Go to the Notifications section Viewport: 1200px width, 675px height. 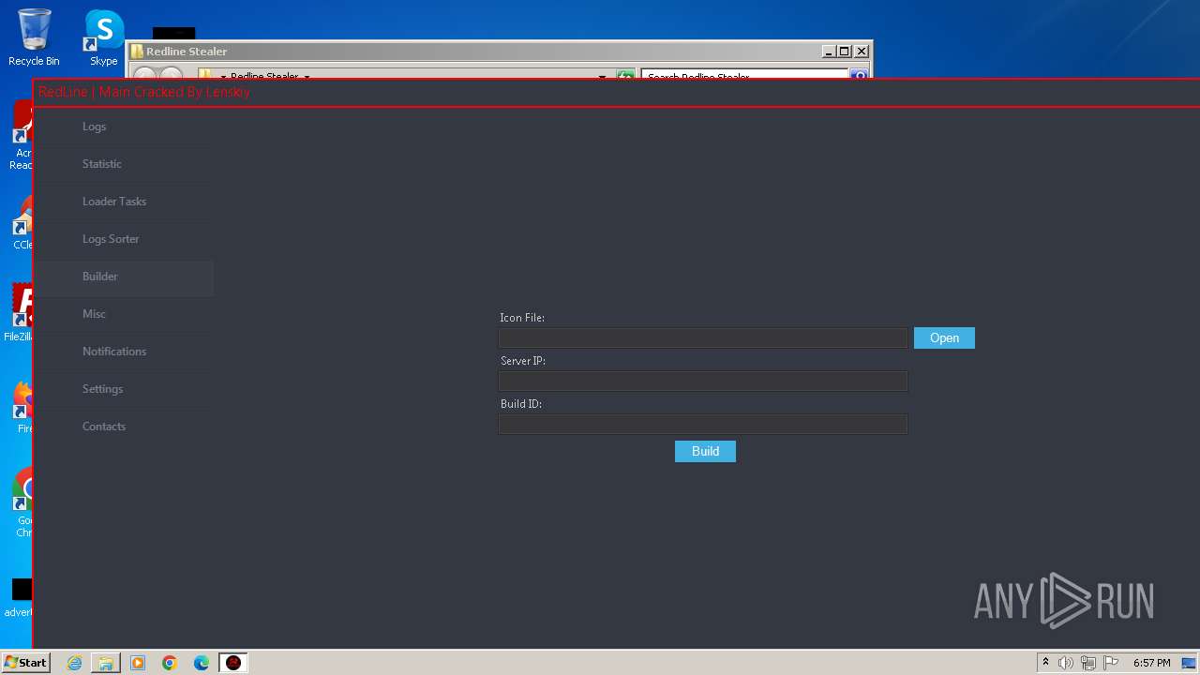point(114,352)
